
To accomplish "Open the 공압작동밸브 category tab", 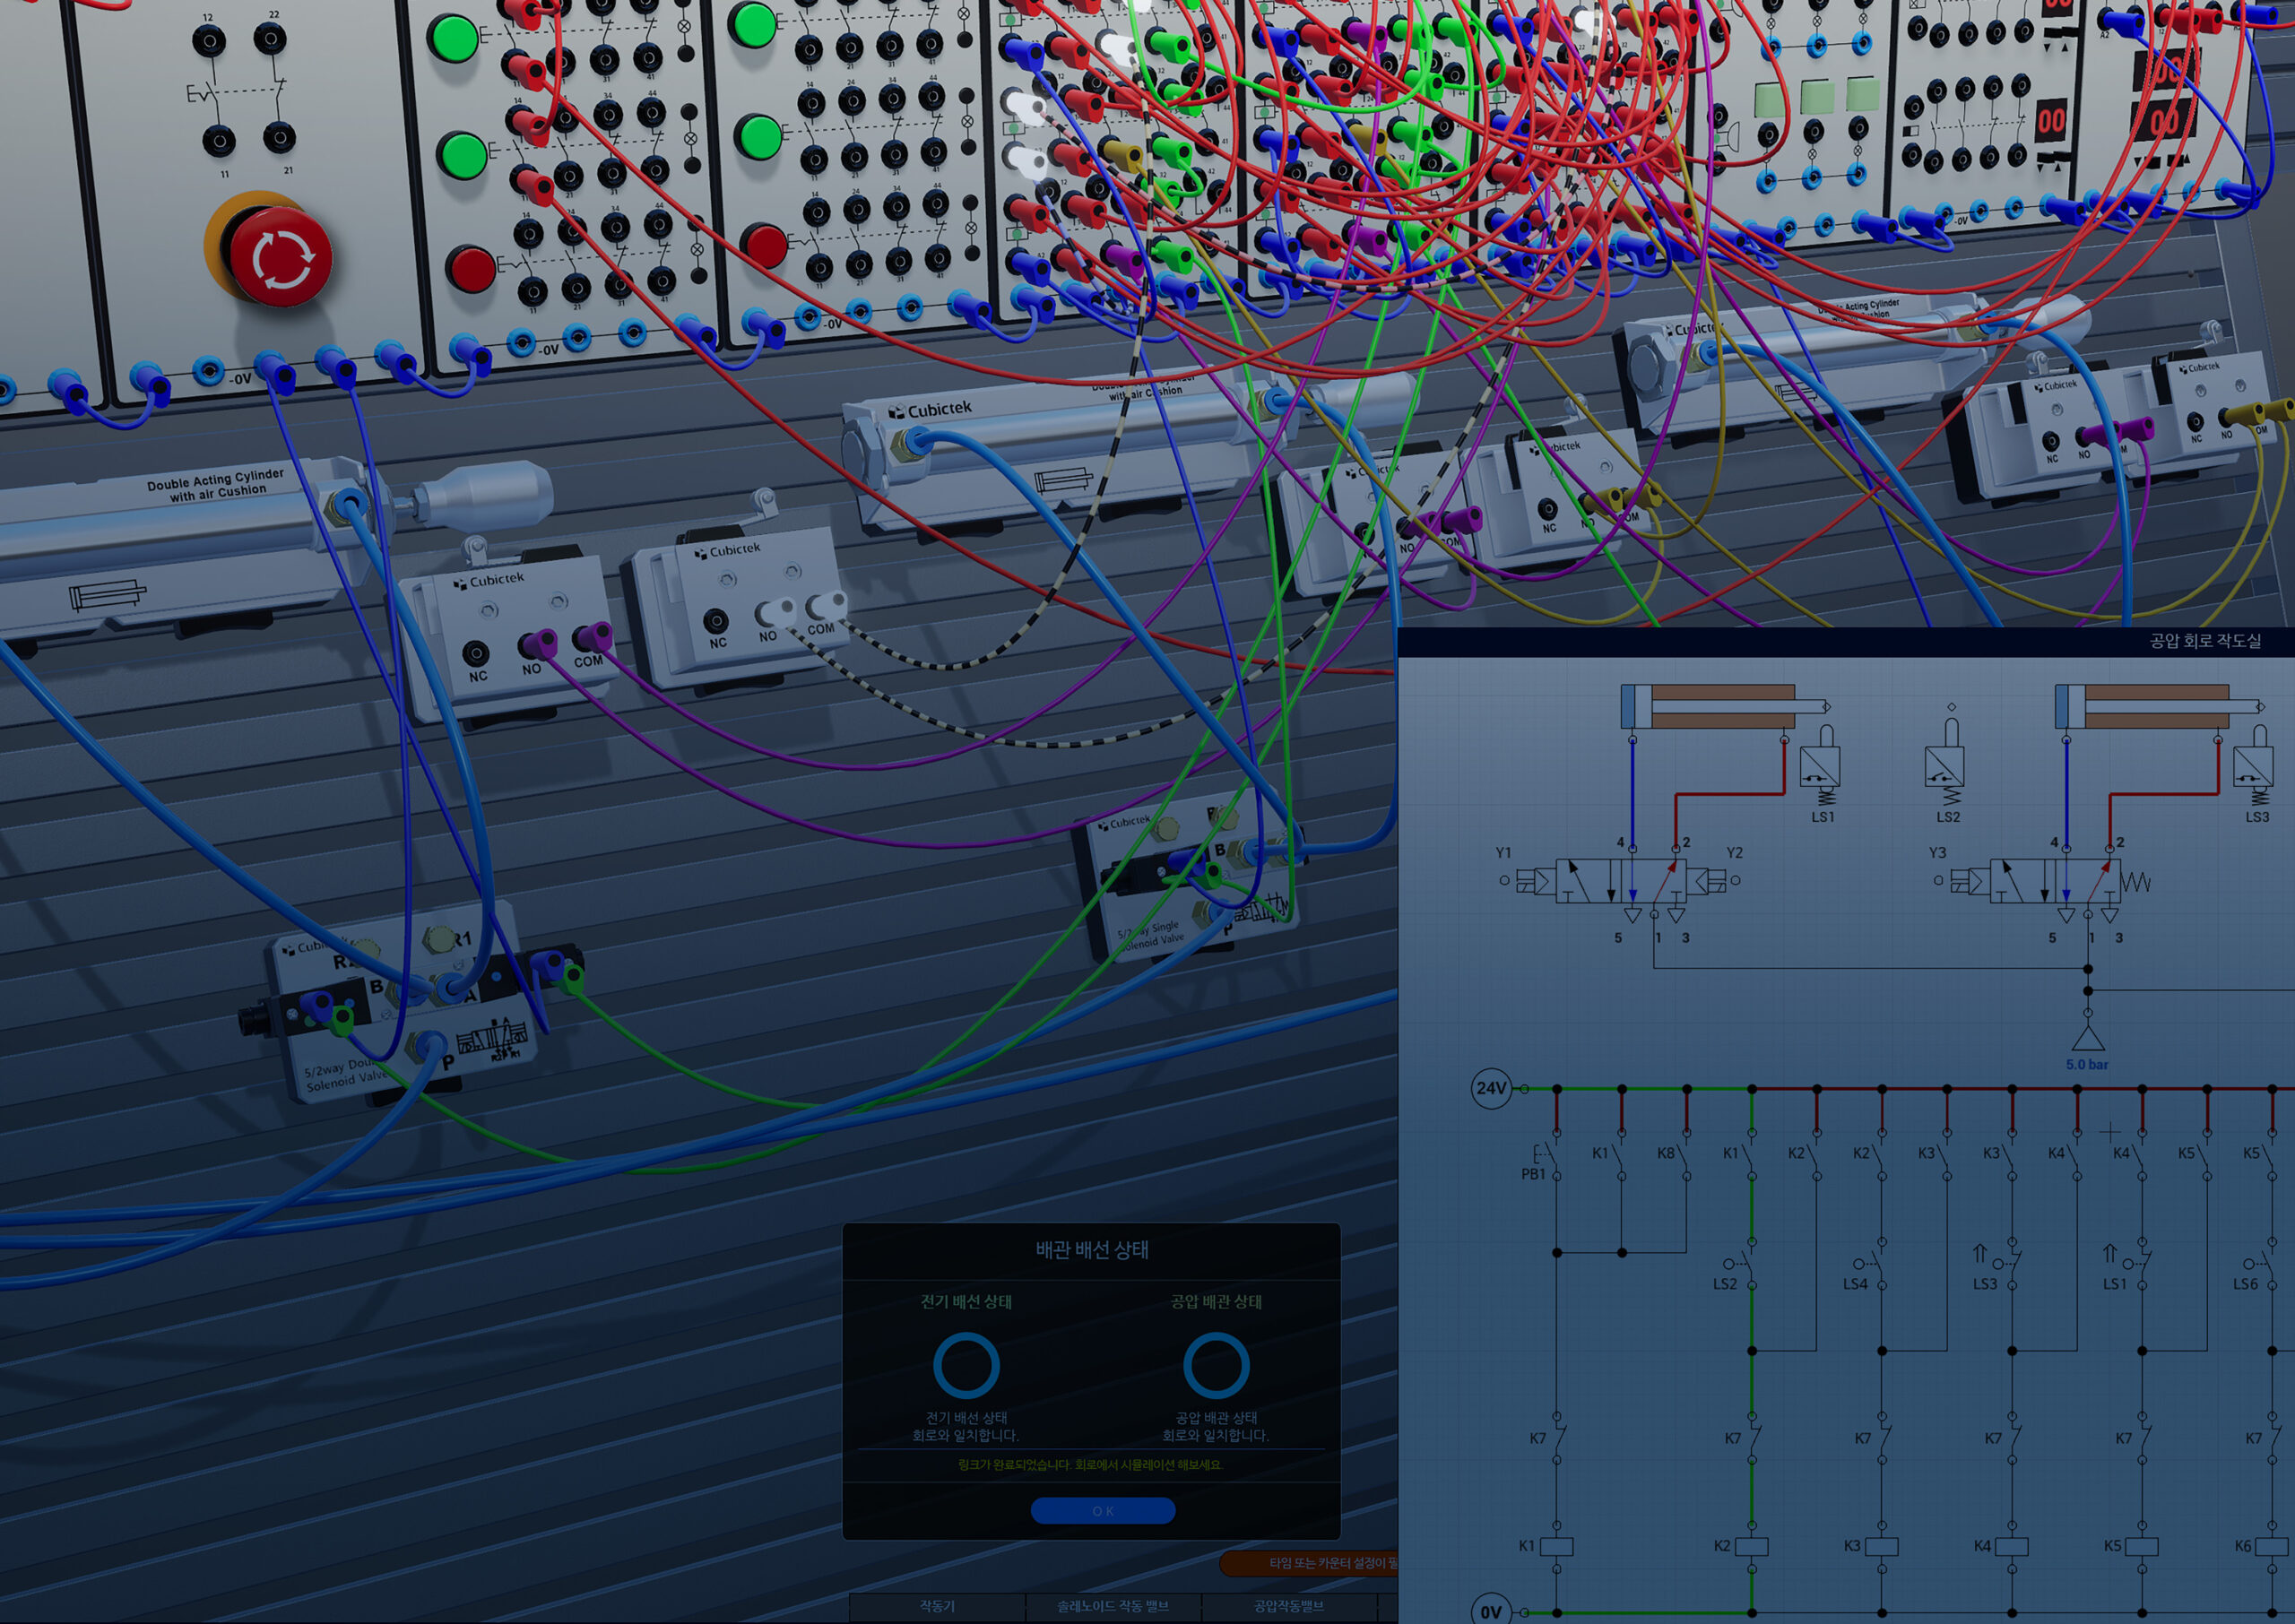I will tap(1288, 1606).
